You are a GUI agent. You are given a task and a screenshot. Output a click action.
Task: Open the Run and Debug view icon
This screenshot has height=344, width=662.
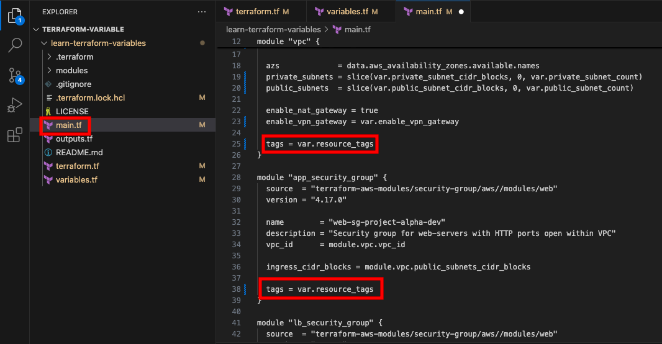(x=15, y=105)
